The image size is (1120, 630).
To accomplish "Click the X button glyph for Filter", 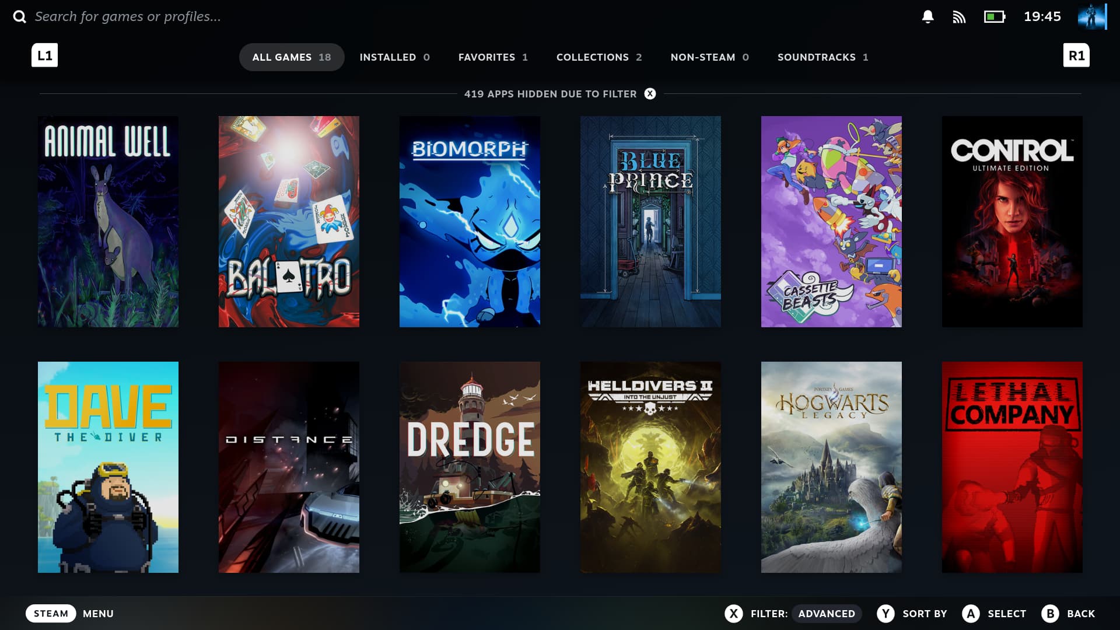I will [733, 614].
